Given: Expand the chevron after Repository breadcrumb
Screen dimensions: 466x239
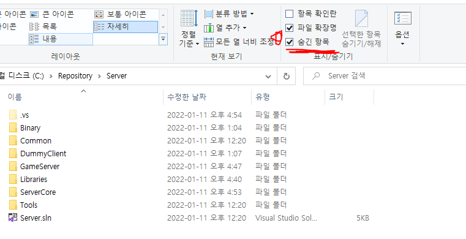Looking at the screenshot, I should click(100, 77).
